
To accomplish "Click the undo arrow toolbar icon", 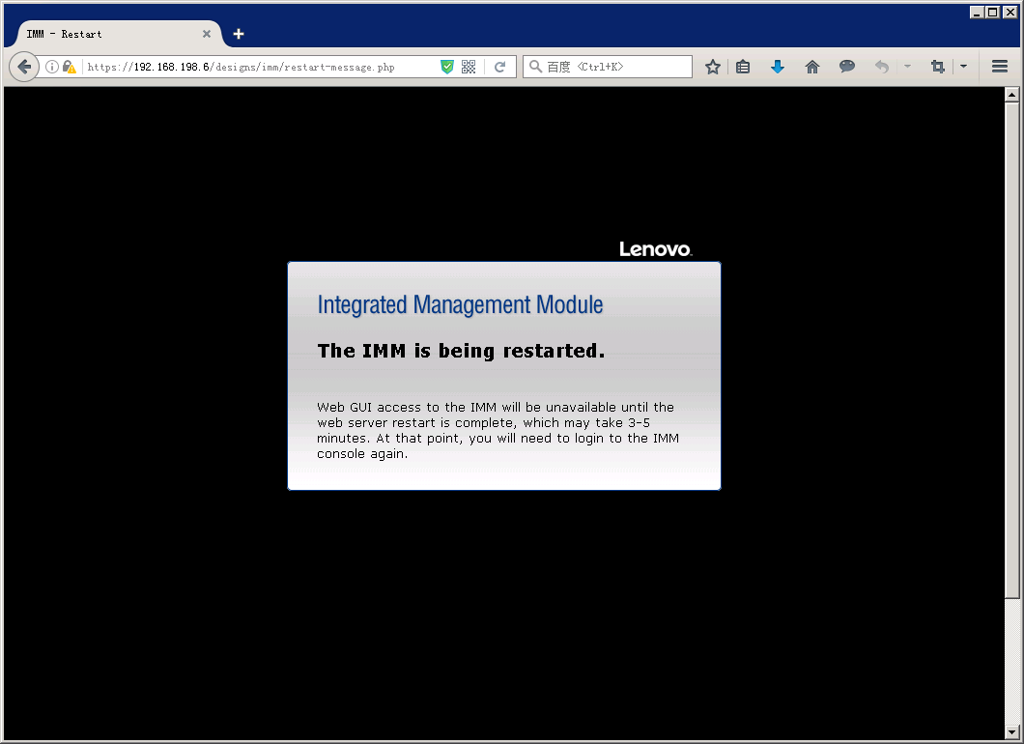I will (882, 67).
